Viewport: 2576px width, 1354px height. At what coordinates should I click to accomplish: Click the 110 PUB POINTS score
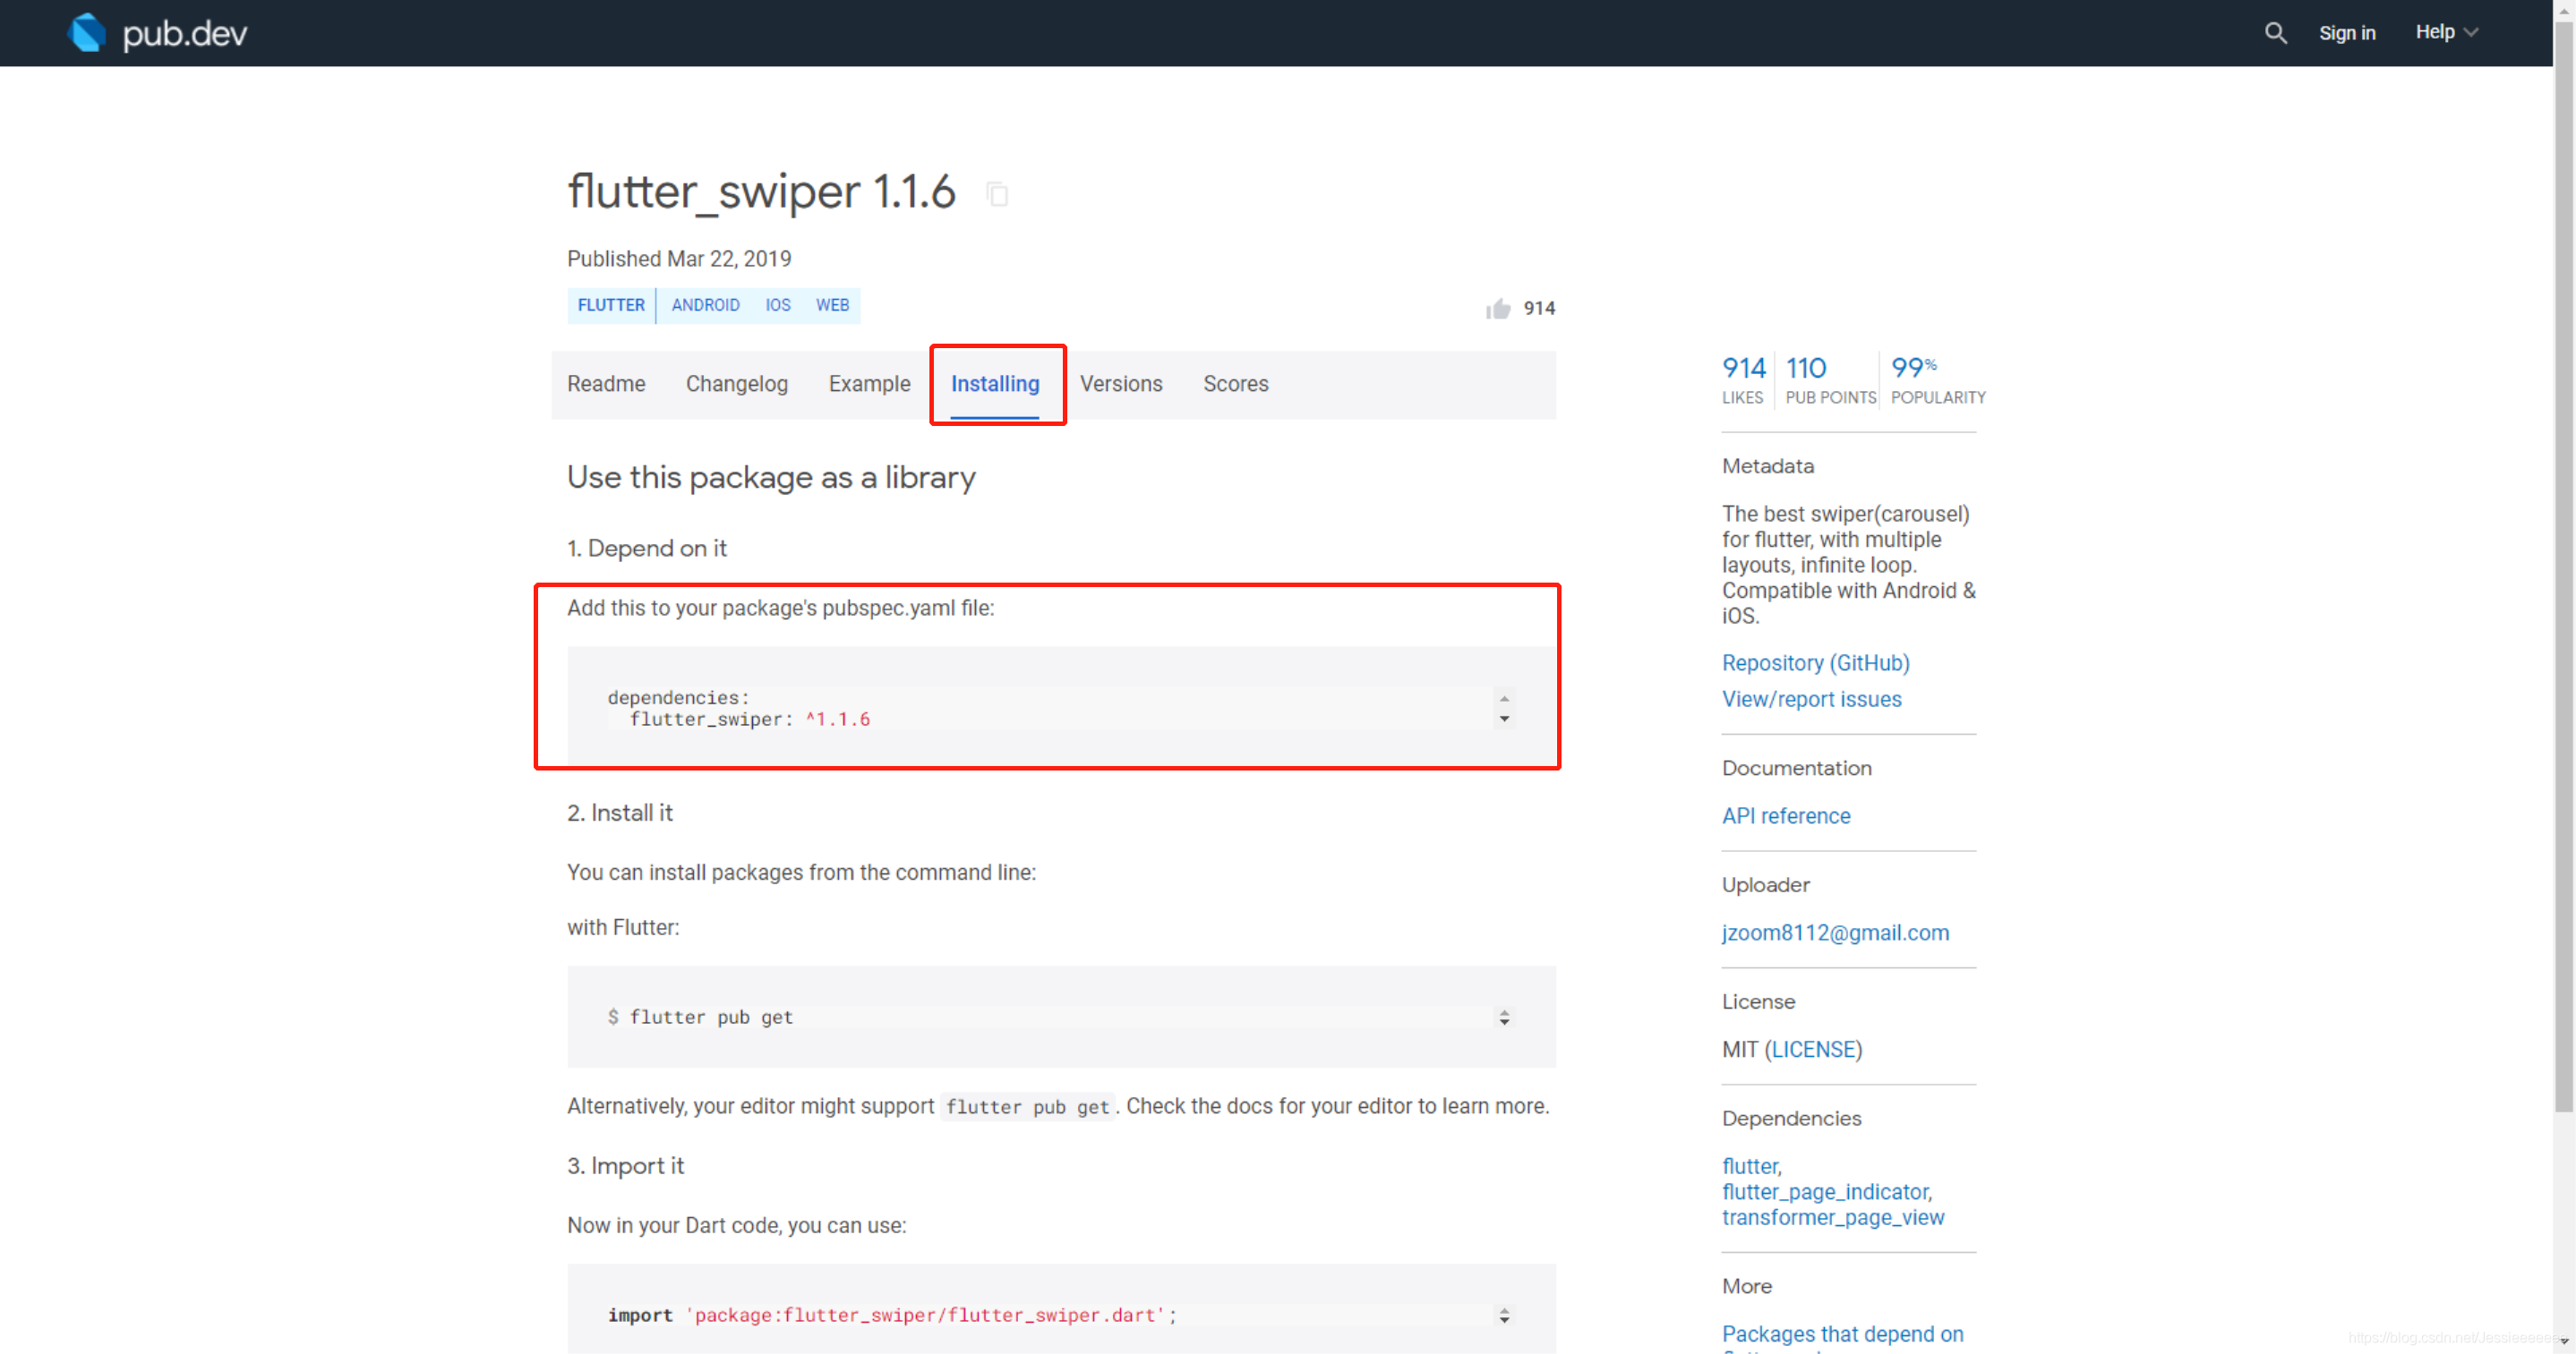click(x=1830, y=379)
